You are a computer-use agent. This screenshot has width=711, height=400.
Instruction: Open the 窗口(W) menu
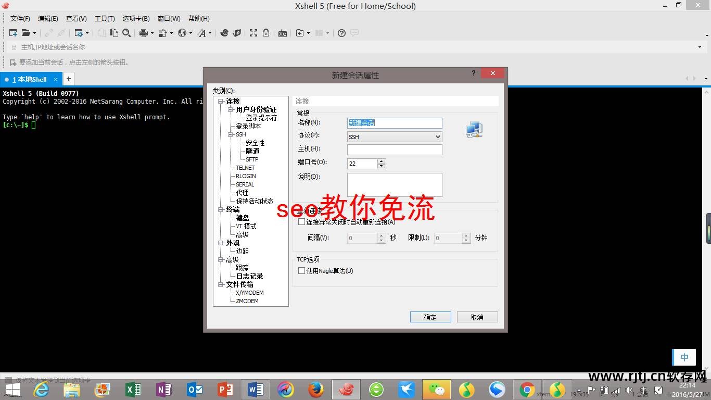(x=169, y=19)
